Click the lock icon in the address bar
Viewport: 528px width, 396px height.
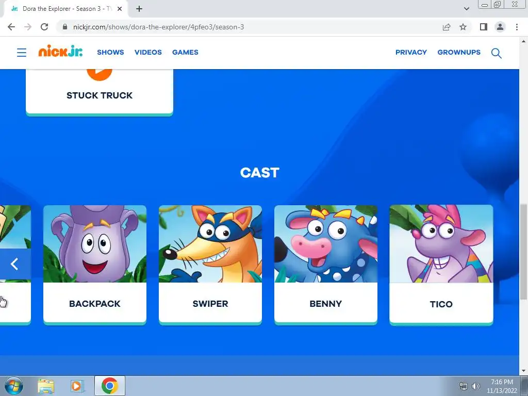click(64, 27)
